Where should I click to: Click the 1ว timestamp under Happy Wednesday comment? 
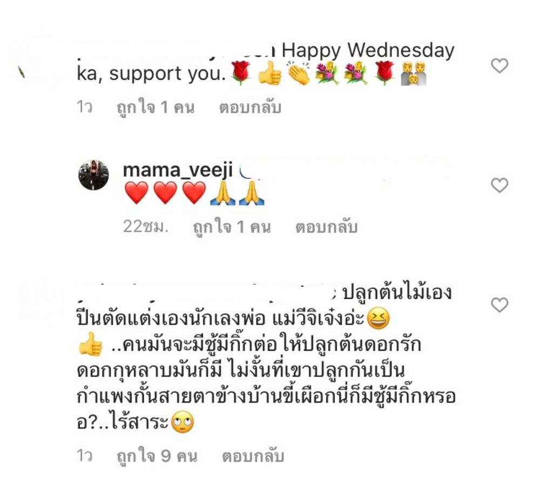point(84,107)
